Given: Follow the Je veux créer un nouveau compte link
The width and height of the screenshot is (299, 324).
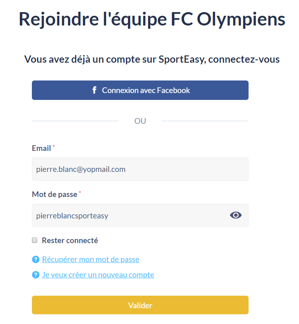Looking at the screenshot, I should click(98, 275).
